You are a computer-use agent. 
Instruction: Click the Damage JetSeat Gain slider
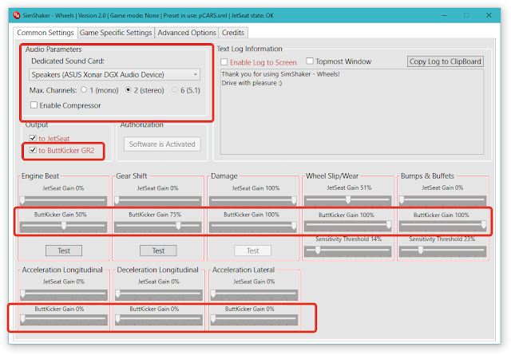click(x=253, y=200)
